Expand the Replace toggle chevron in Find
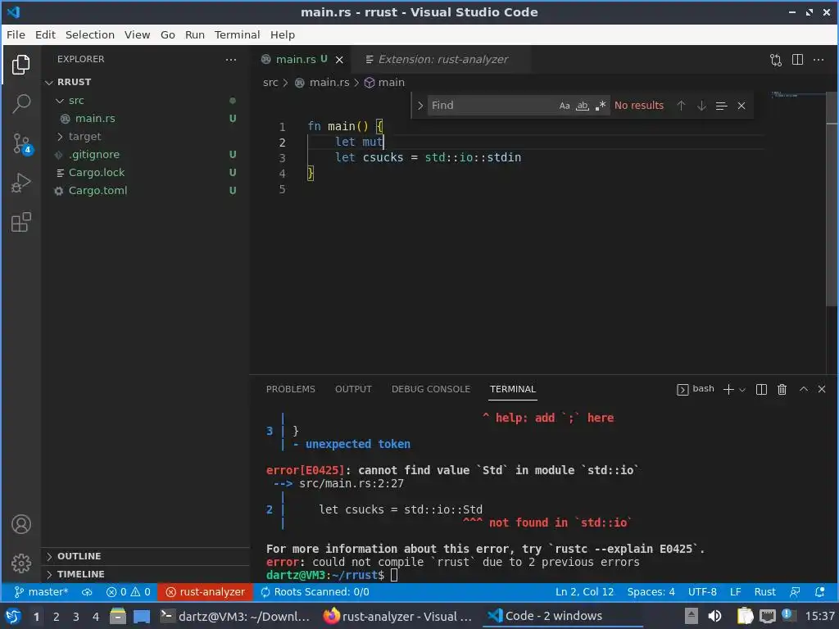 pyautogui.click(x=420, y=106)
